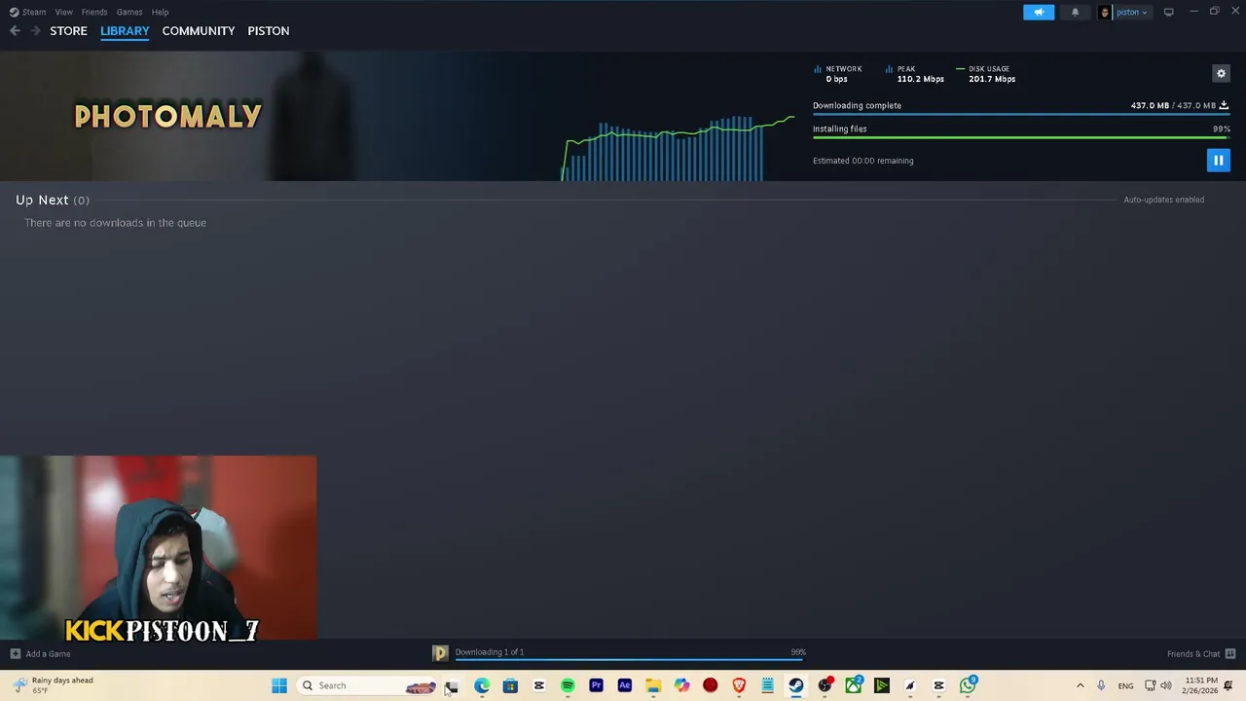Enter Big Picture mode monitor icon
1246x701 pixels.
click(1168, 12)
